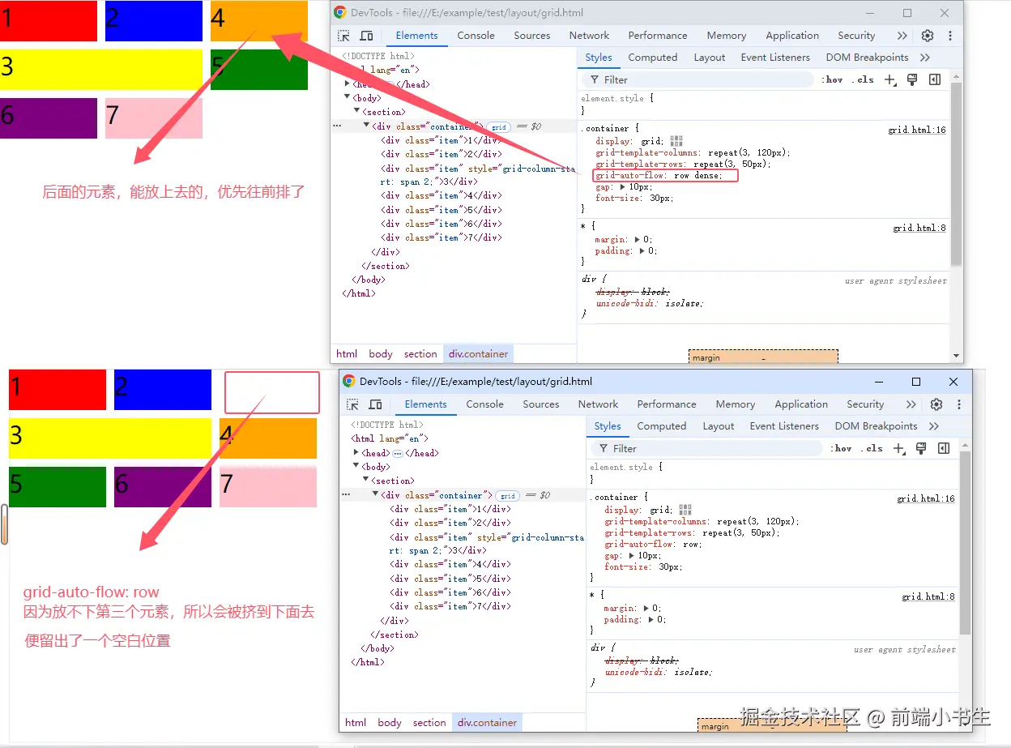
Task: Click Chrome icon in lower DevTools title bar
Action: (x=349, y=382)
